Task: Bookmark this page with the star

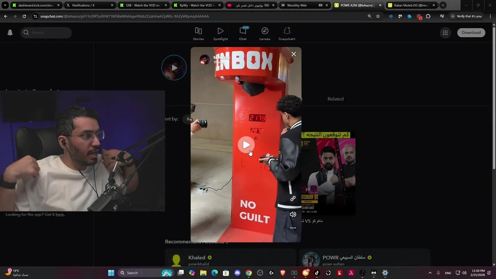Action: pos(378,16)
